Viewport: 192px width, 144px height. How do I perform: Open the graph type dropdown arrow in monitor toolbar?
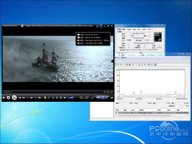(x=124, y=65)
